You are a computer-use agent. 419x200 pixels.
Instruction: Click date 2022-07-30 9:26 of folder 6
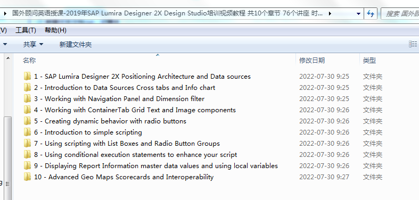coord(324,132)
